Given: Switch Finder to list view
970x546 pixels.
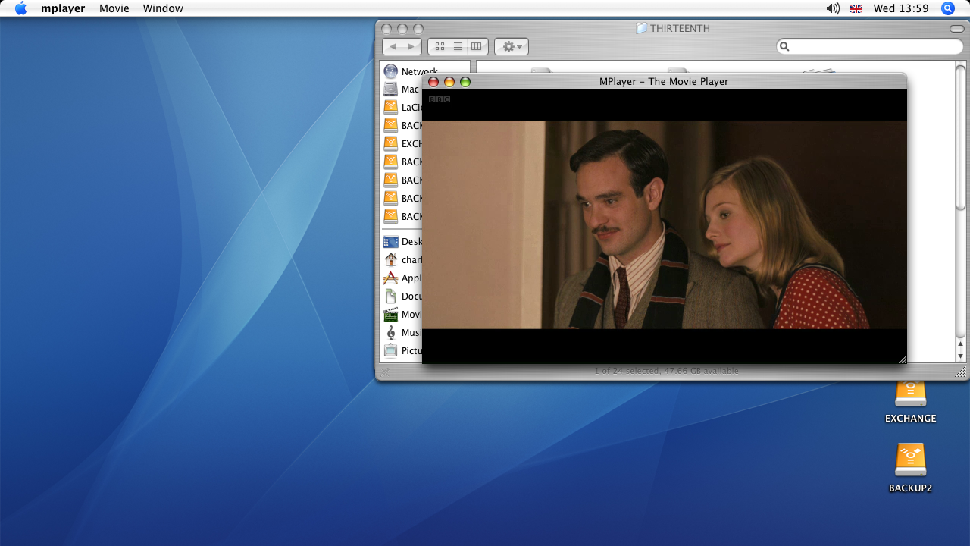Looking at the screenshot, I should [x=458, y=46].
